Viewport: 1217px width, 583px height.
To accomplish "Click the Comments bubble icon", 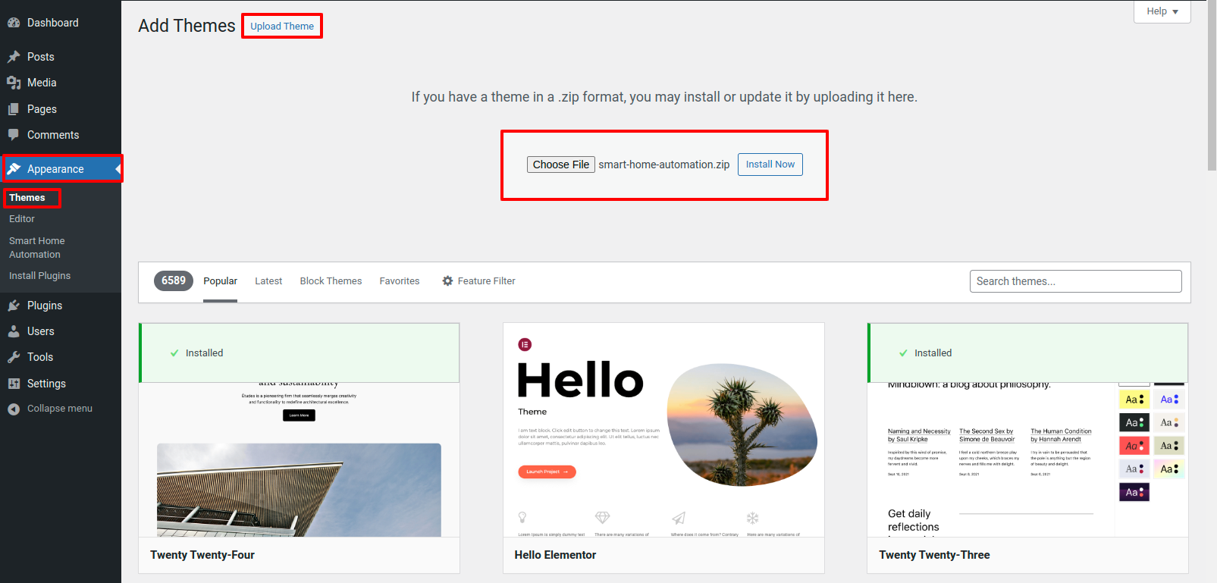I will [x=14, y=135].
